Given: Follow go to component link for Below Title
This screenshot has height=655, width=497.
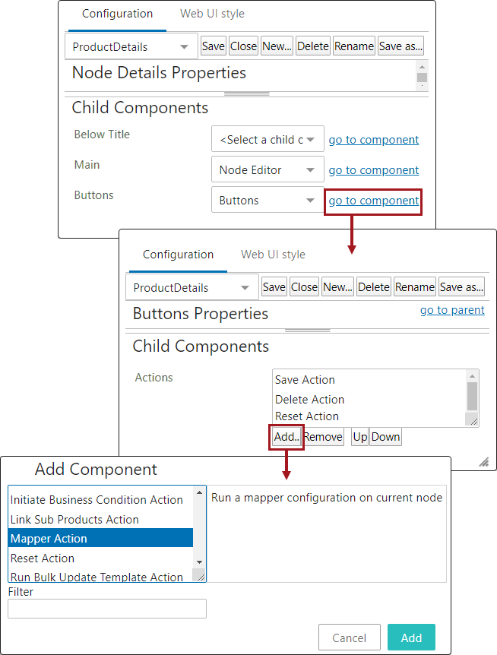Looking at the screenshot, I should click(373, 140).
